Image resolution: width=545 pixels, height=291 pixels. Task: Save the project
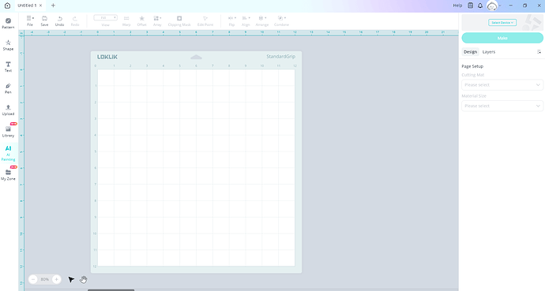point(44,21)
